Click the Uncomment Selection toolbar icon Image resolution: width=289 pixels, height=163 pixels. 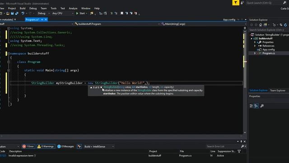coord(116,13)
